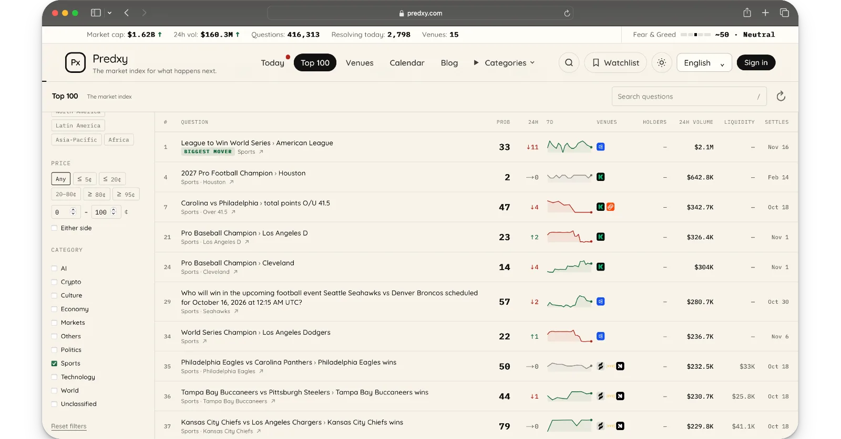Check the Economy category filter
841x439 pixels.
point(54,309)
